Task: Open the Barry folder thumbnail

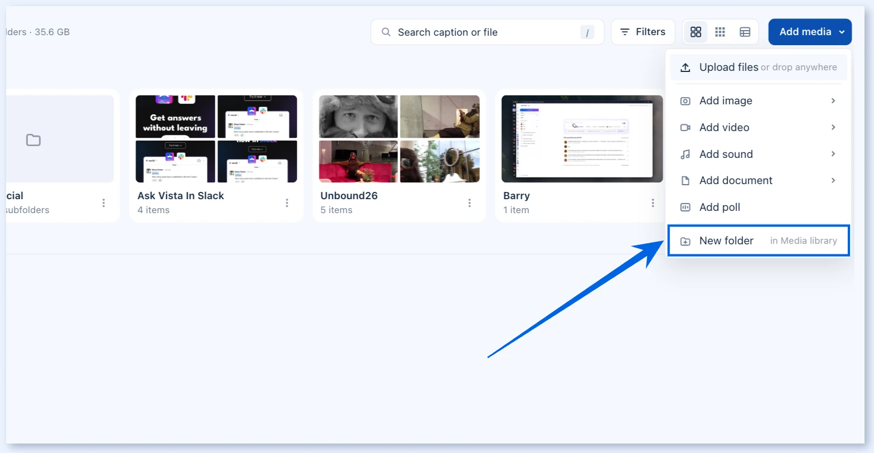Action: point(582,139)
